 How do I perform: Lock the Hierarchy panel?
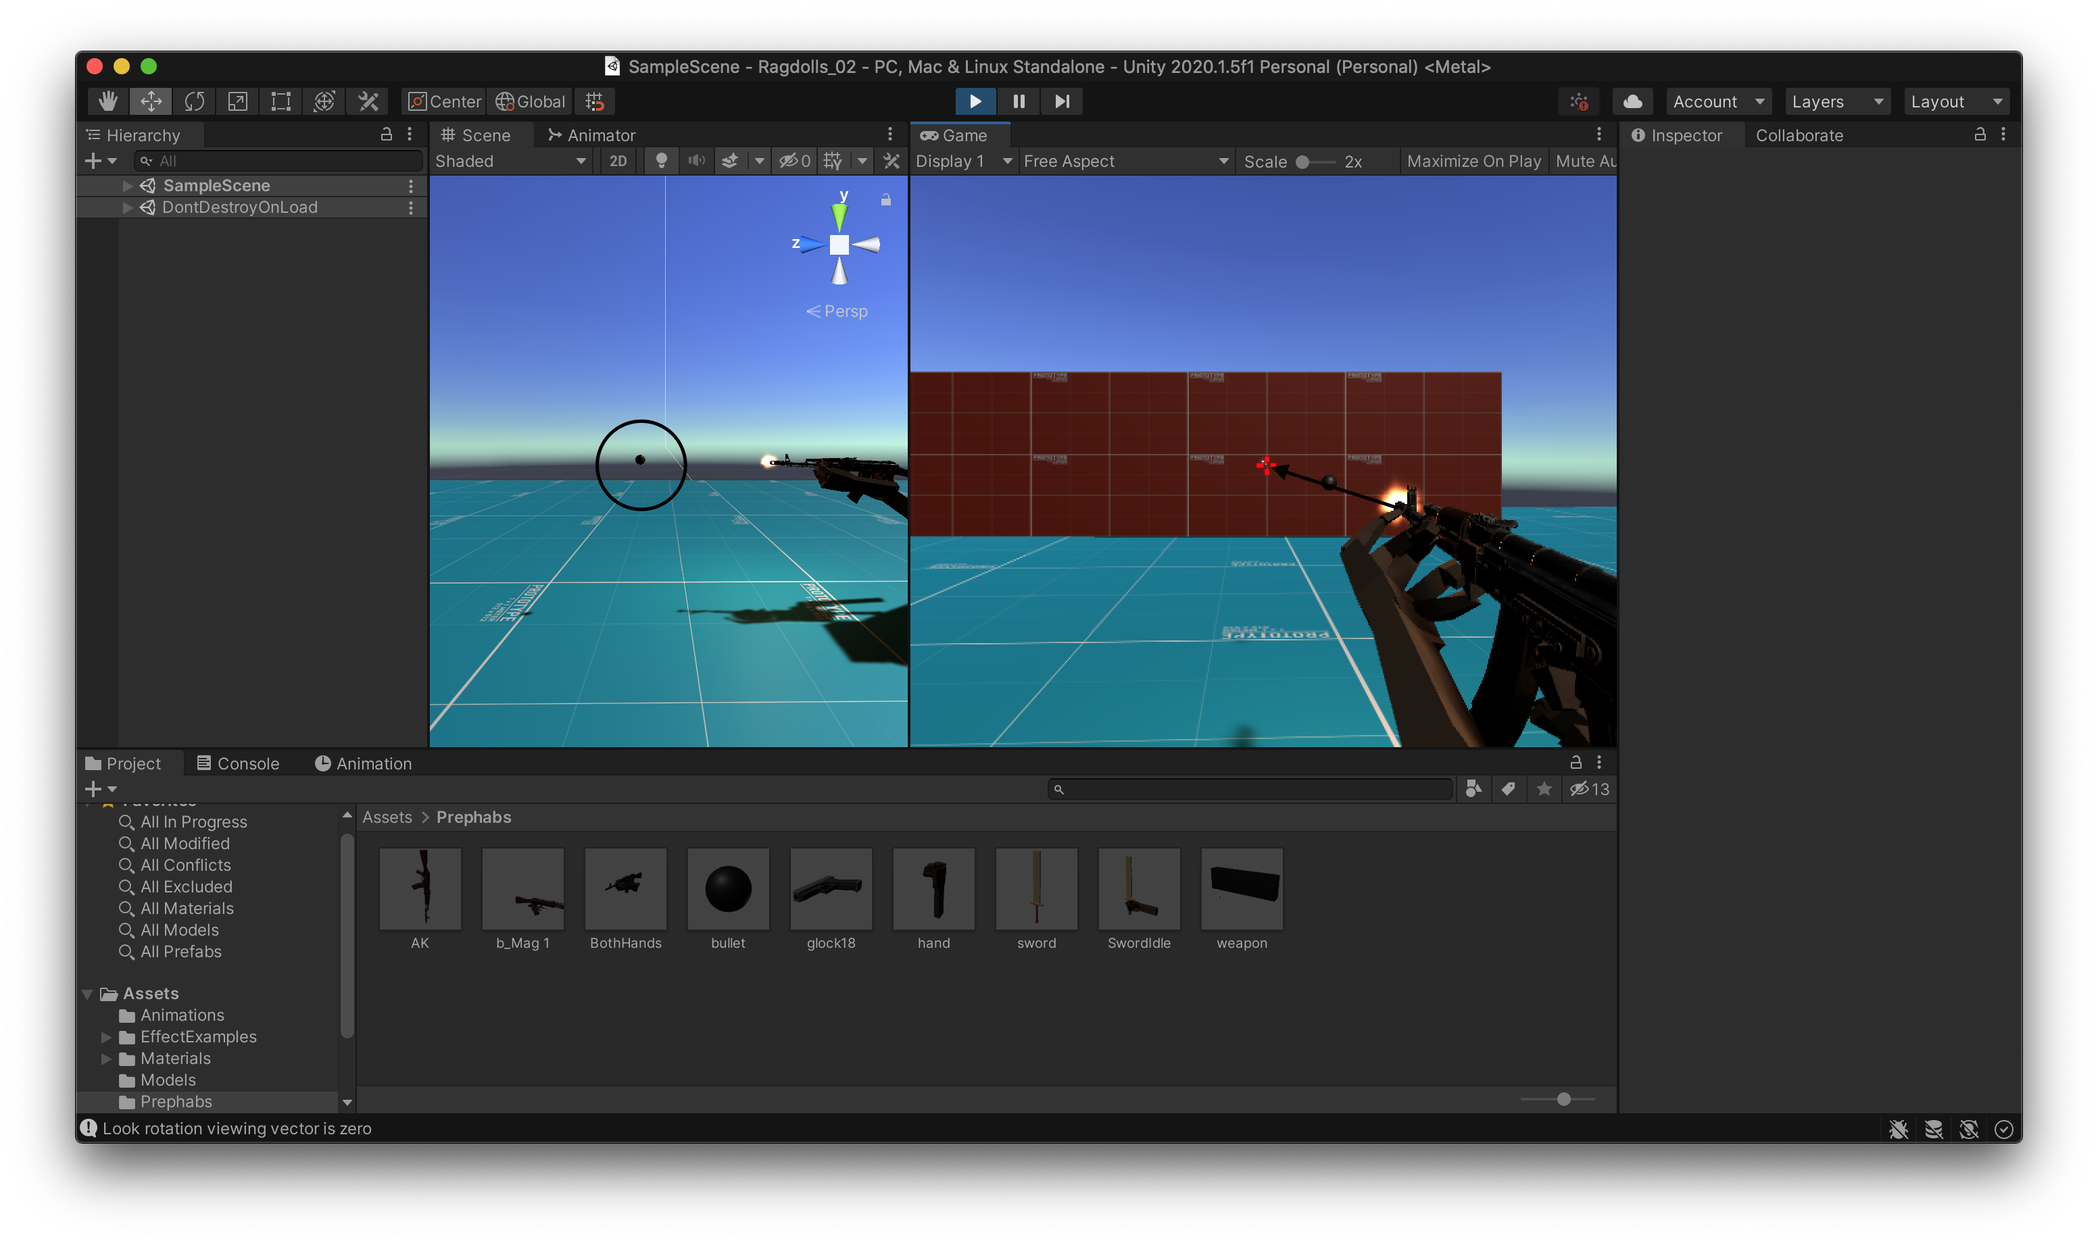click(x=386, y=134)
